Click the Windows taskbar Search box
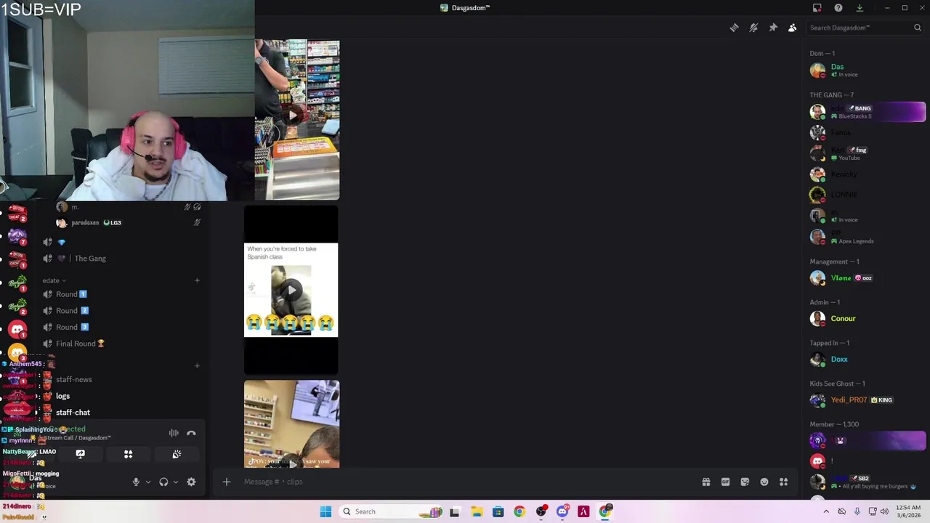This screenshot has height=523, width=930. [x=392, y=511]
